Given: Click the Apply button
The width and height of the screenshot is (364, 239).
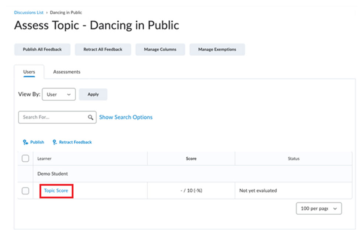Looking at the screenshot, I should click(93, 94).
